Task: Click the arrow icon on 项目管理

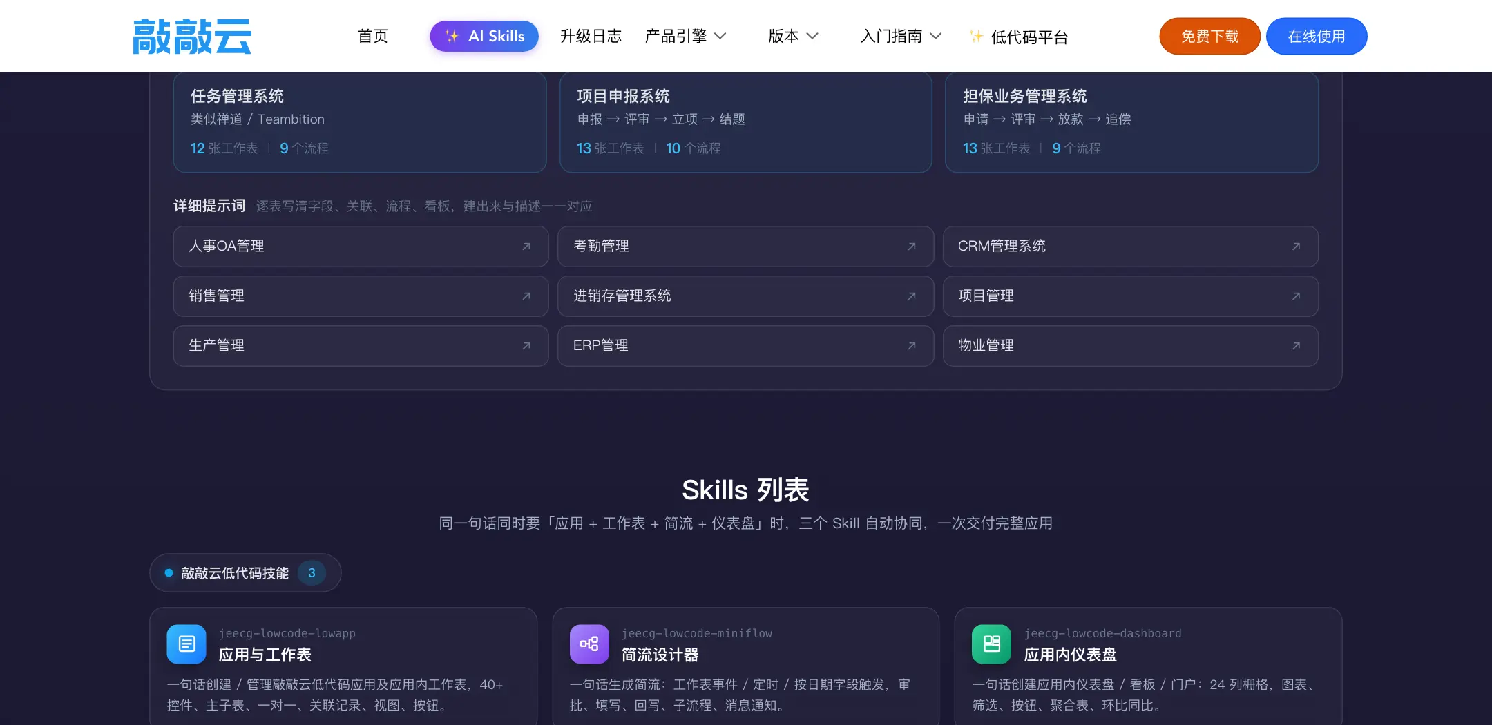Action: click(1297, 296)
